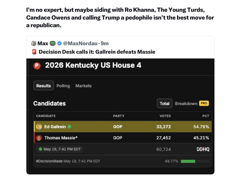This screenshot has width=235, height=176.
Task: Click the blue verified badge beside Max
Action: 59,43
